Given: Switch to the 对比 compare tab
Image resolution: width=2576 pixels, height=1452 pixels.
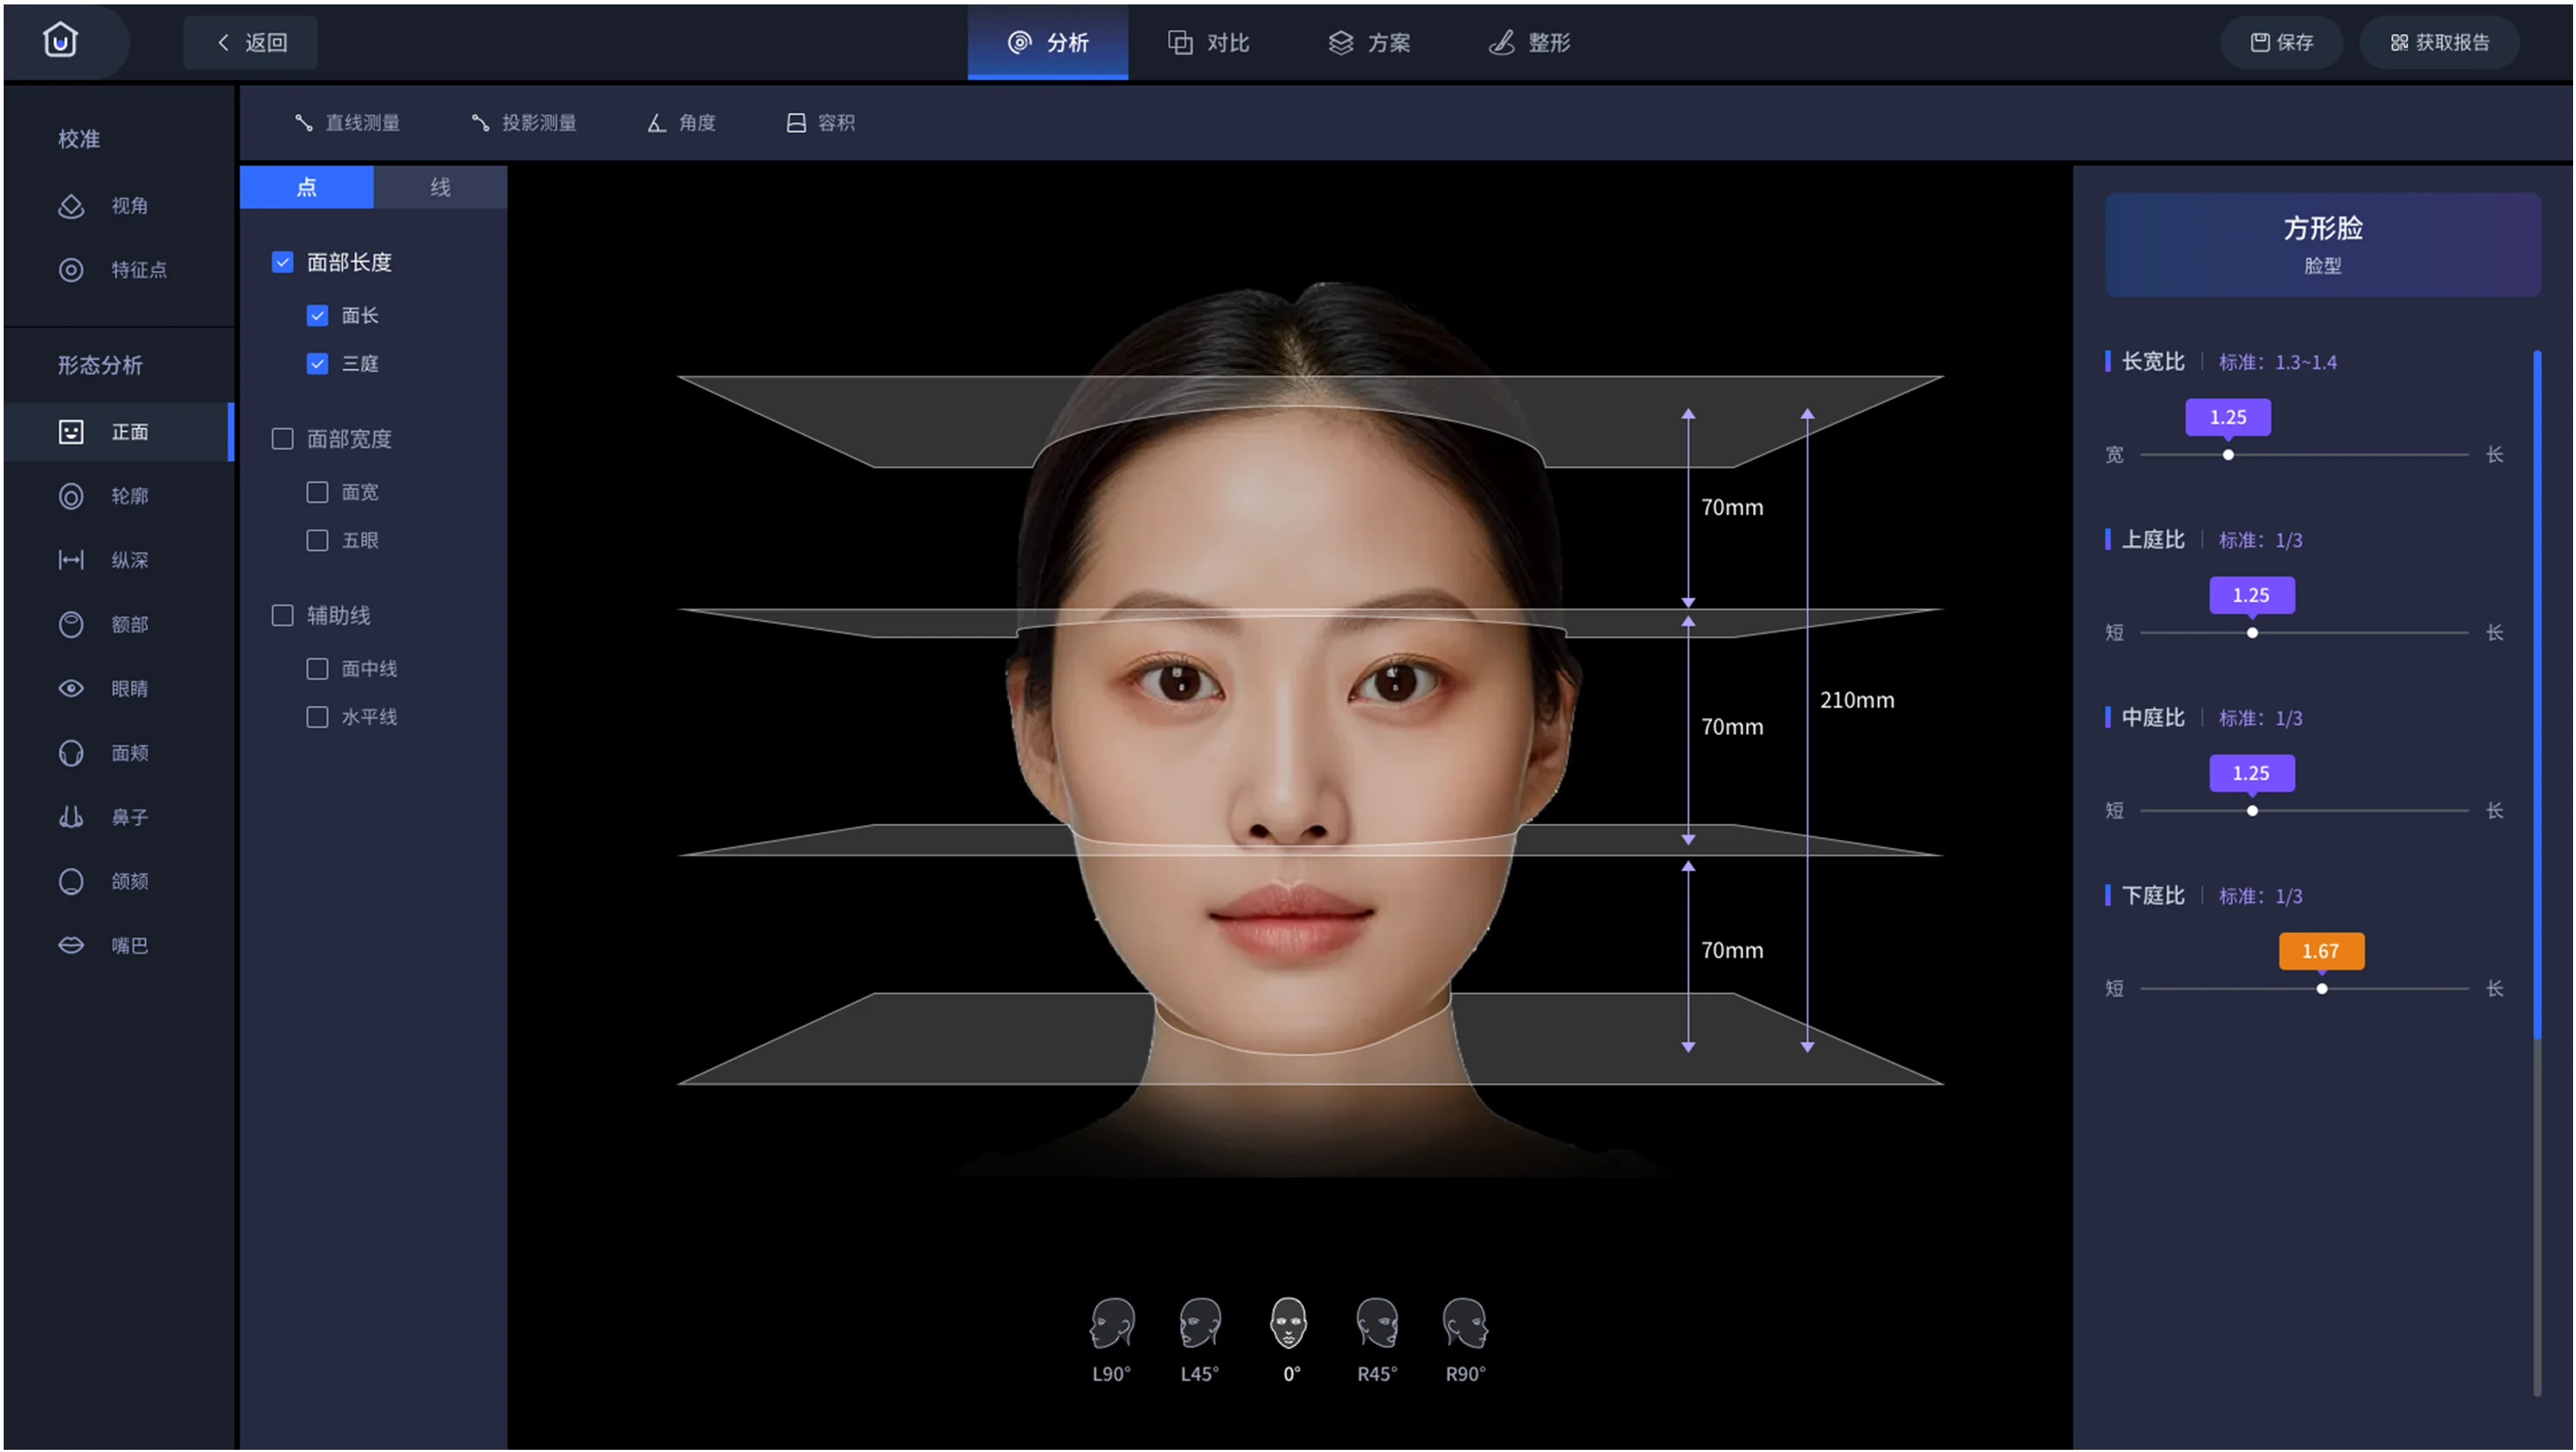Looking at the screenshot, I should [1208, 42].
